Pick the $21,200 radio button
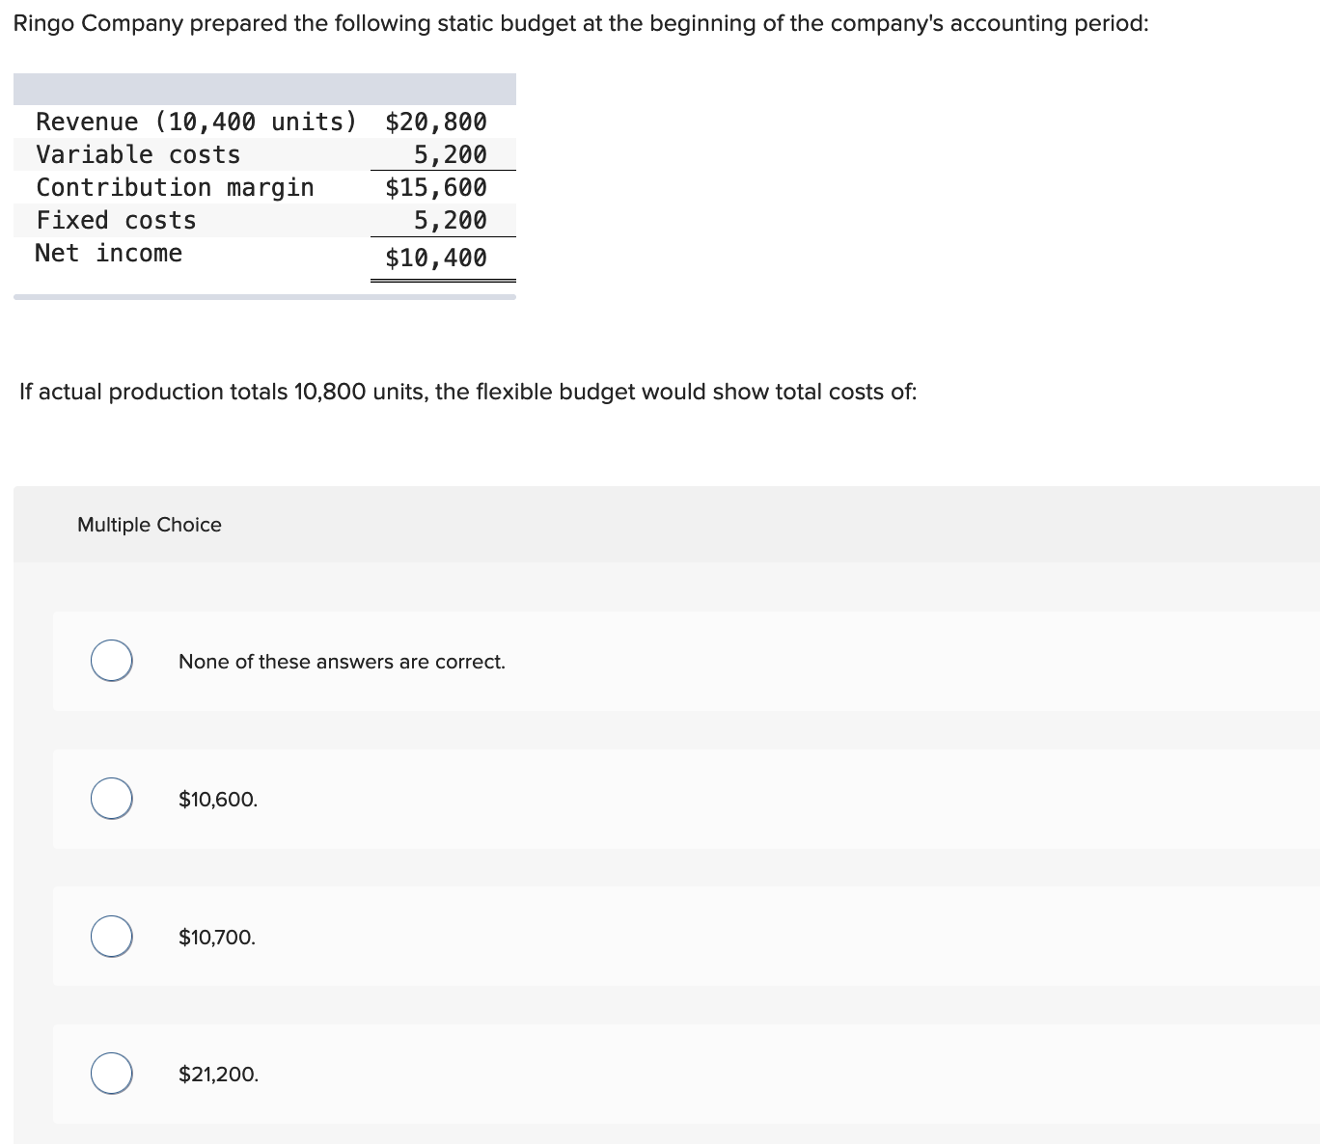This screenshot has height=1144, width=1320. point(112,1074)
